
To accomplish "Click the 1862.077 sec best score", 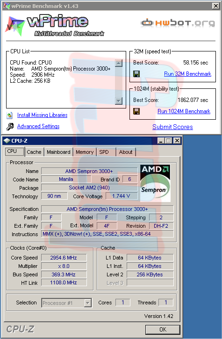I will point(193,100).
